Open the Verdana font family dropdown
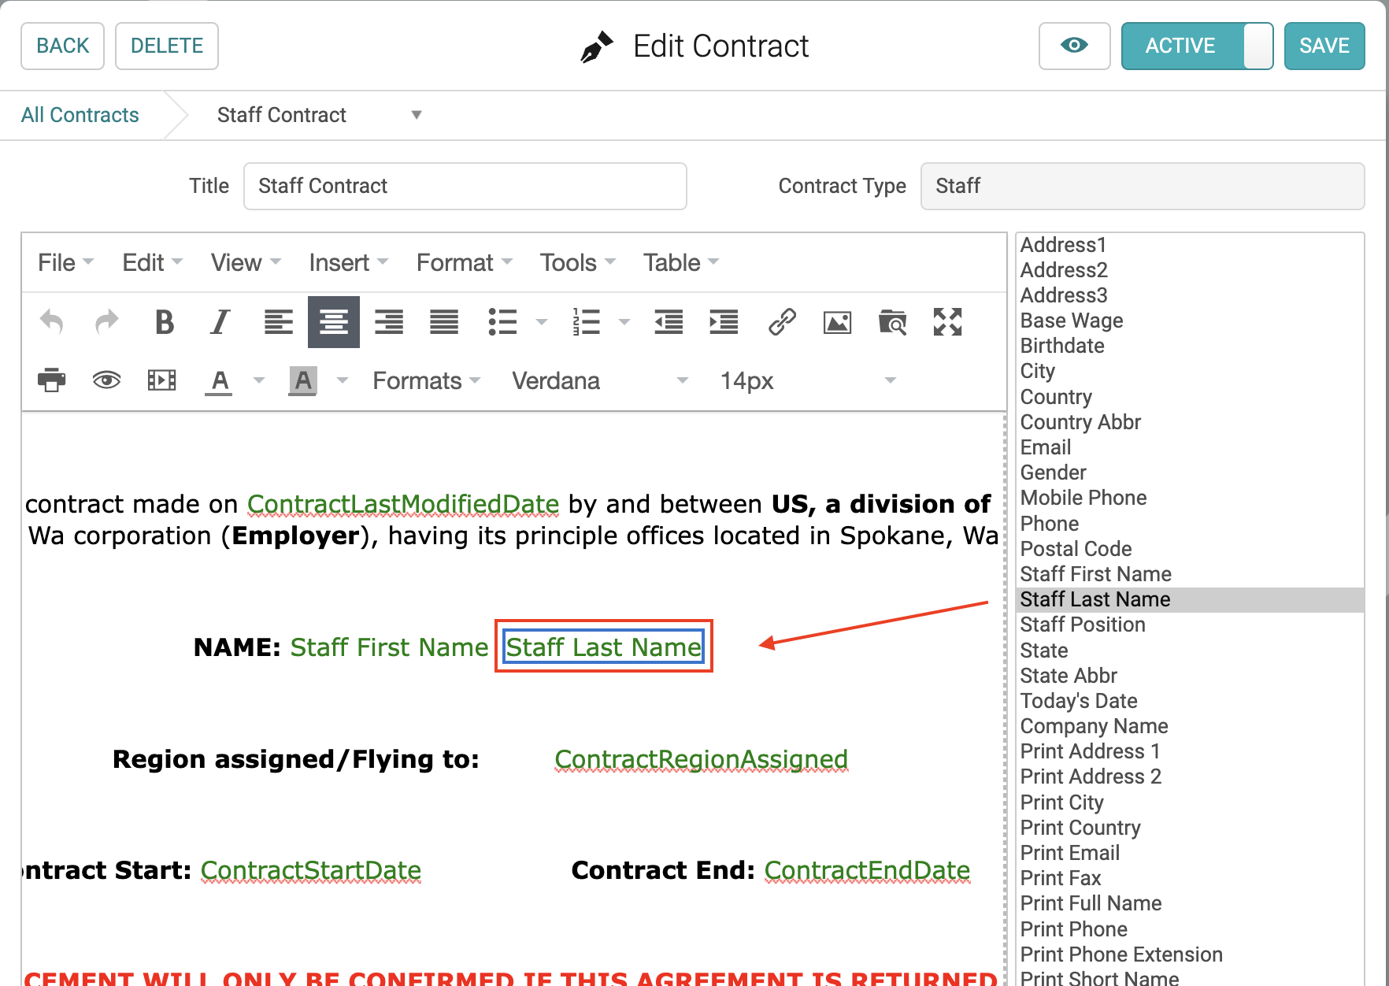The width and height of the screenshot is (1389, 986). tap(600, 381)
